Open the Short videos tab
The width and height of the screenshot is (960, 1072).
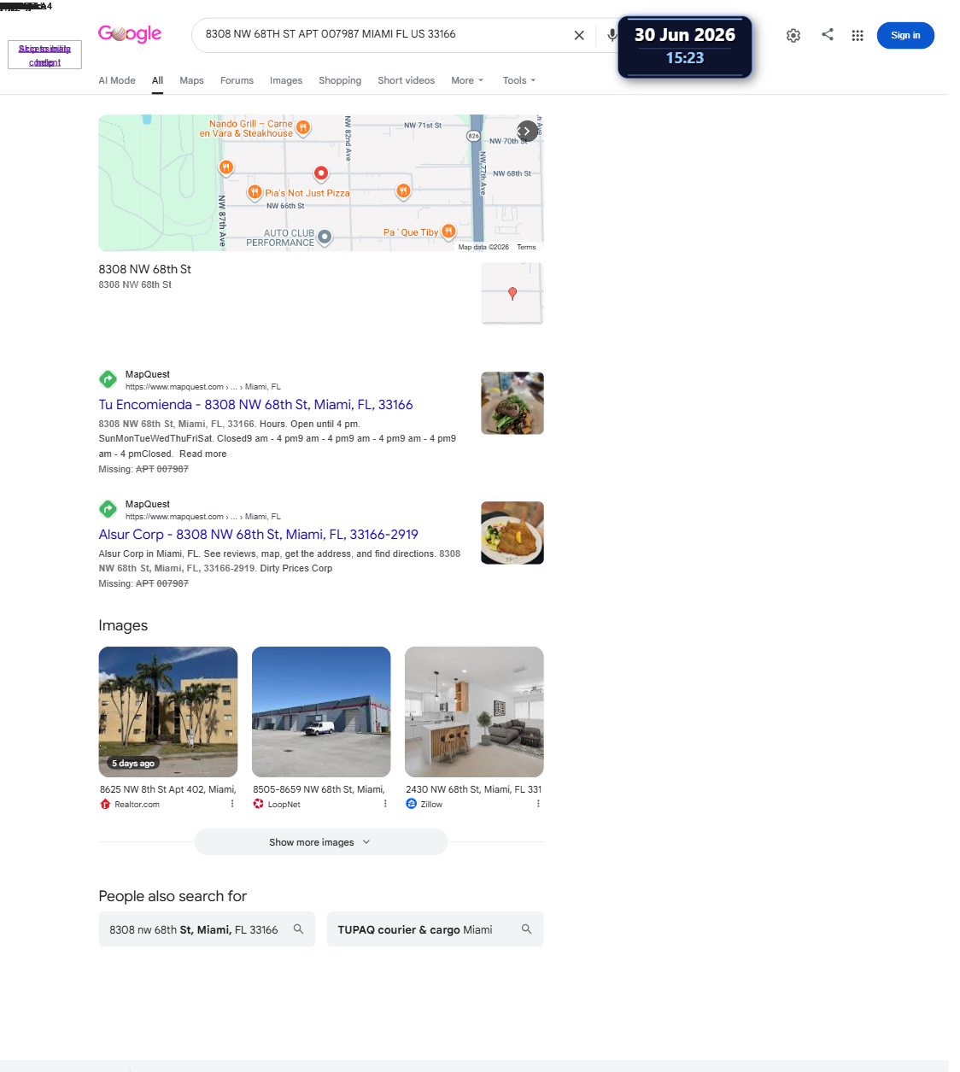point(407,80)
